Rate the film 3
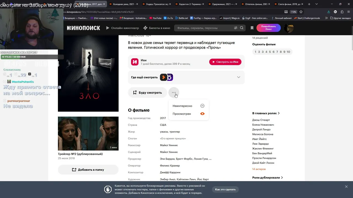353x198 pixels. [x=263, y=52]
